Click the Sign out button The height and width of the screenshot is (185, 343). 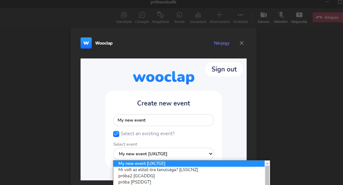[224, 69]
